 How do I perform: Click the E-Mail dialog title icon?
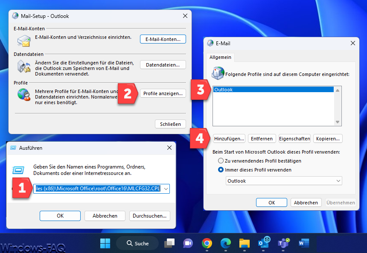point(210,43)
